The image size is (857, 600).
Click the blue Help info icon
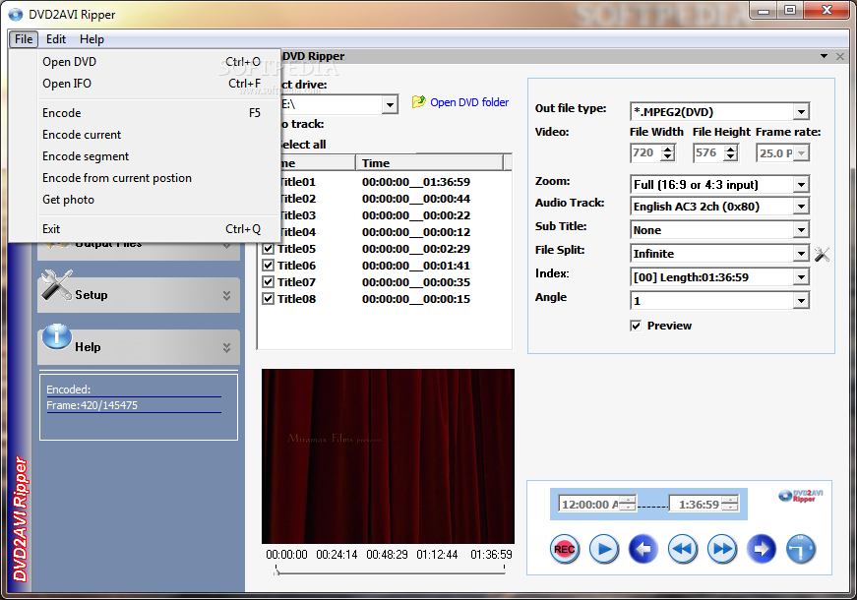click(x=57, y=336)
